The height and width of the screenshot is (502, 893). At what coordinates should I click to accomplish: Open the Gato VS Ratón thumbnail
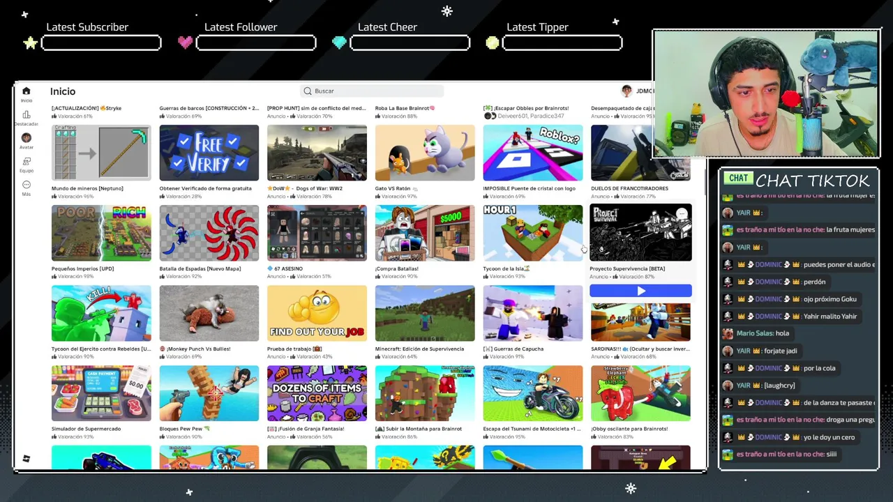(425, 153)
